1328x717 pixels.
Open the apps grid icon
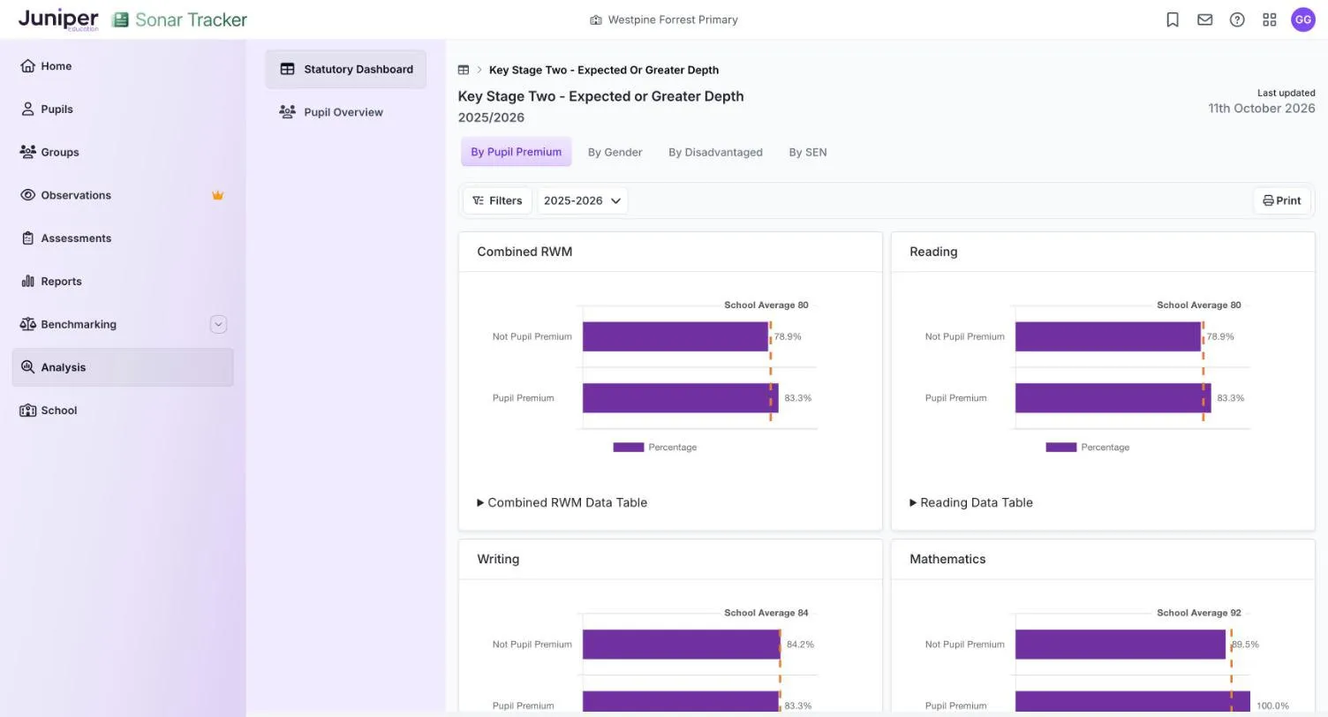coord(1270,19)
